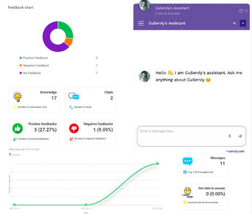Viewport: 252px width, 214px height.
Task: Click the Positive Feedback legend entry
Action: (33, 58)
